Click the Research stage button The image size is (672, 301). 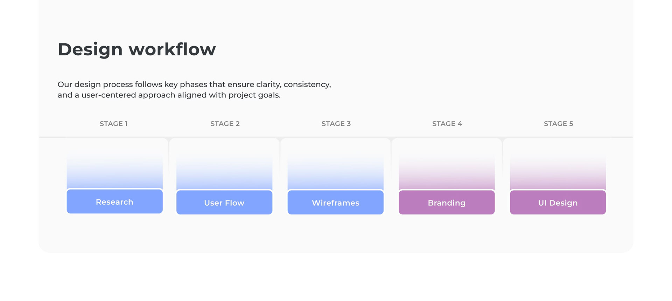[x=114, y=202]
